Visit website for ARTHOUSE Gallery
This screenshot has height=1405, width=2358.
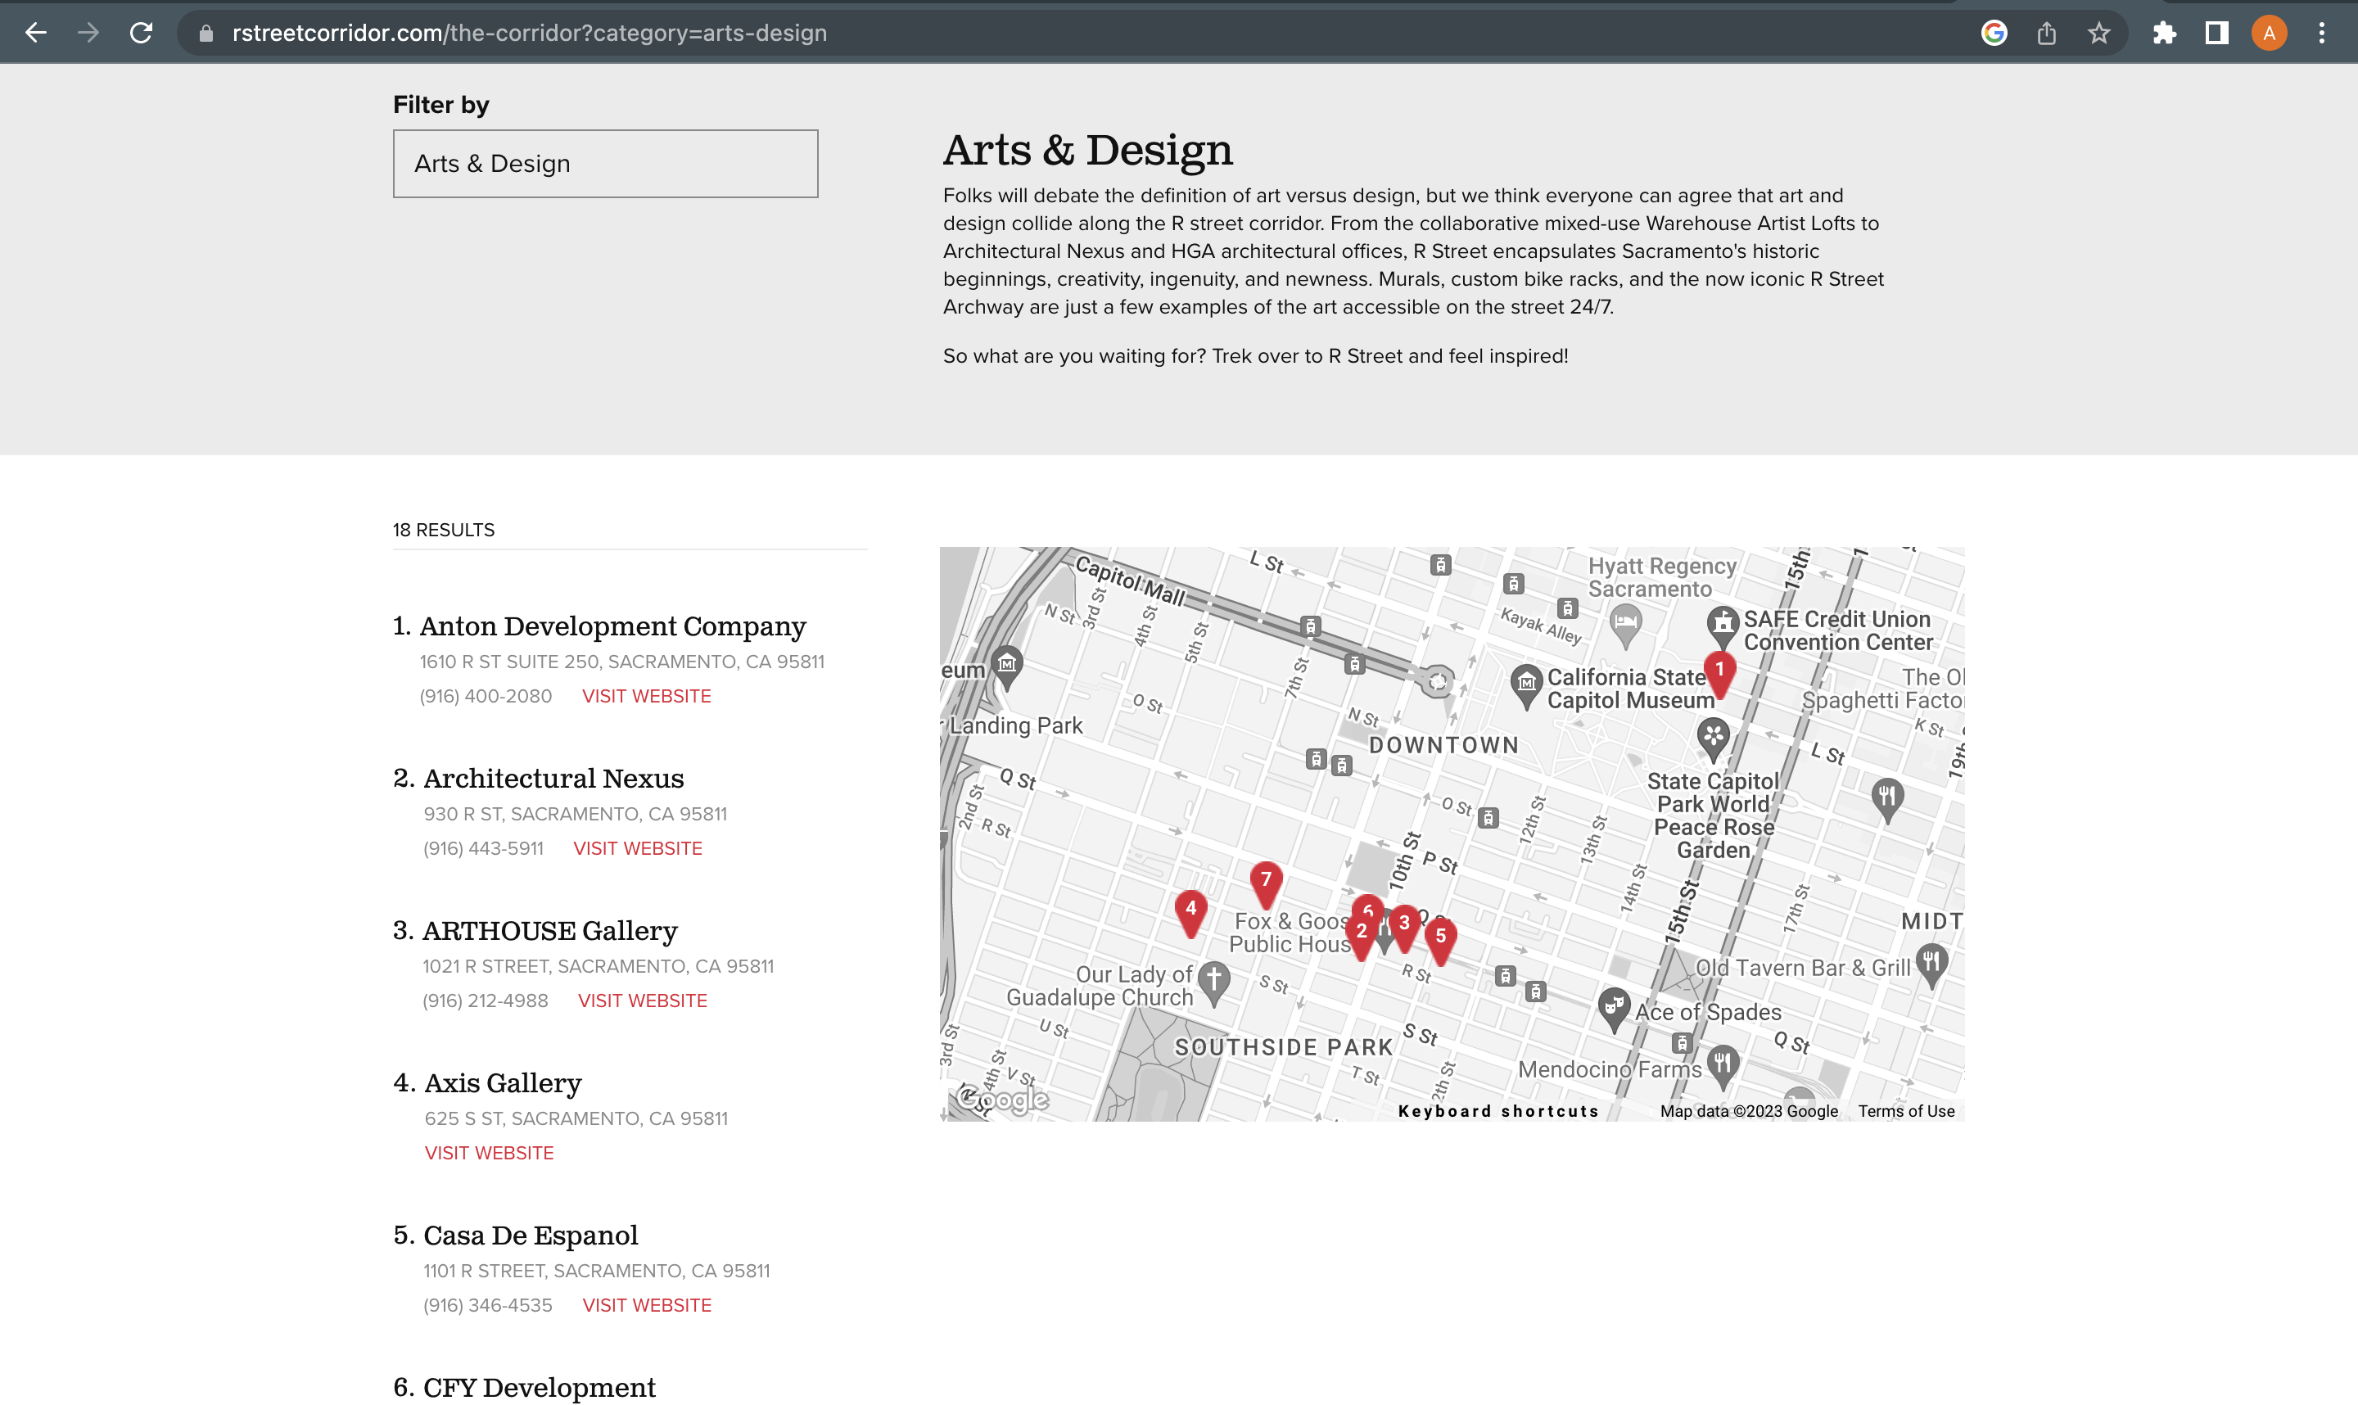tap(643, 1001)
